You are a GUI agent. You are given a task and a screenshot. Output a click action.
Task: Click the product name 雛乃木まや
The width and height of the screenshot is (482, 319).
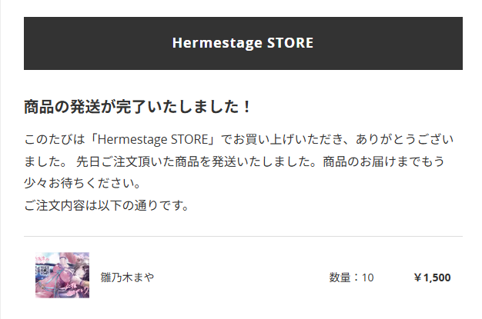[x=127, y=277]
